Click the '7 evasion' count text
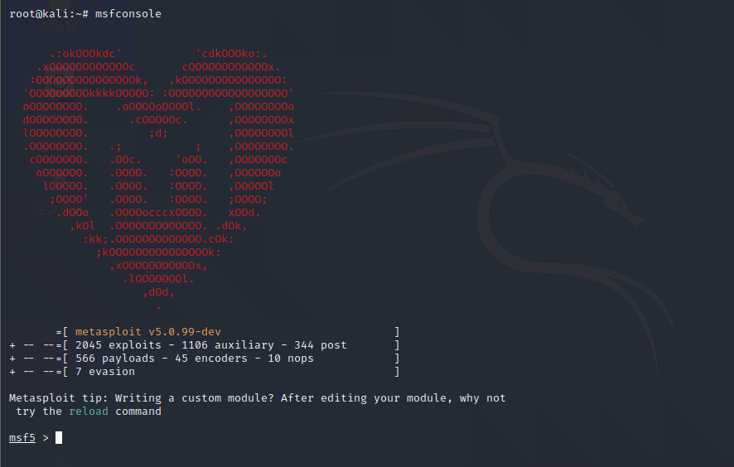 click(105, 372)
